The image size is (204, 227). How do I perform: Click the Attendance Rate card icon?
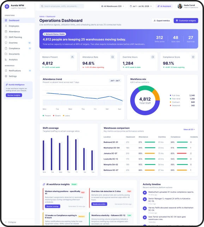(x=113, y=57)
